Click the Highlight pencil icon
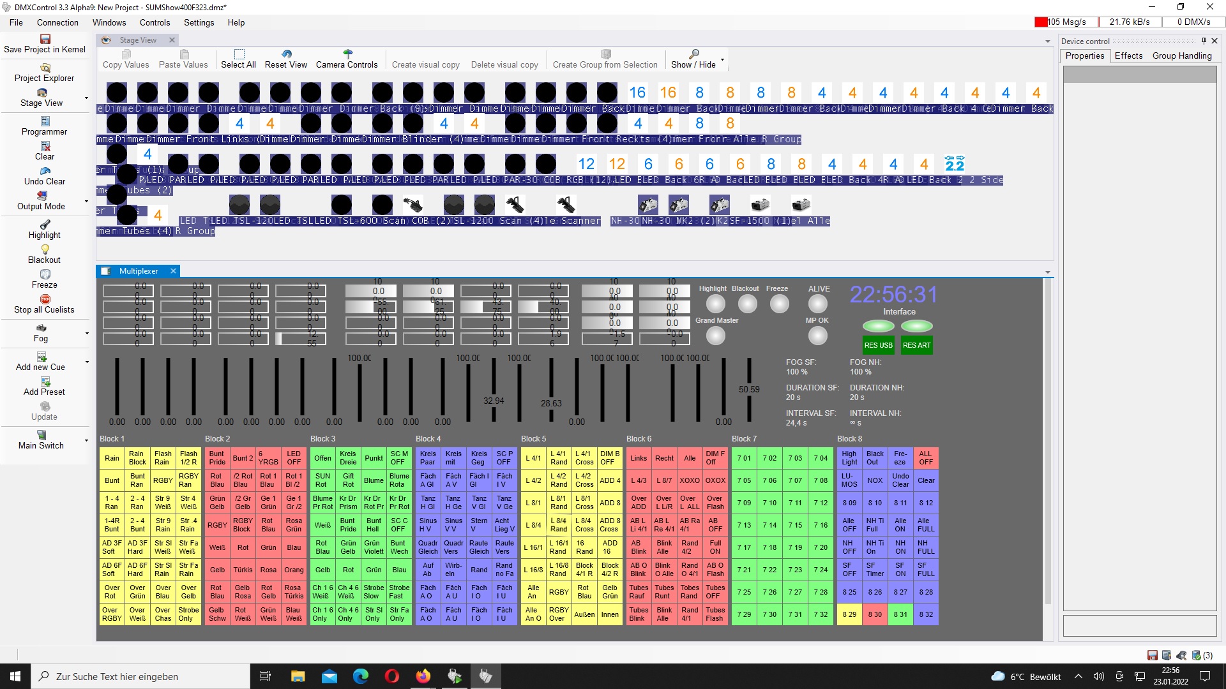 (x=45, y=225)
